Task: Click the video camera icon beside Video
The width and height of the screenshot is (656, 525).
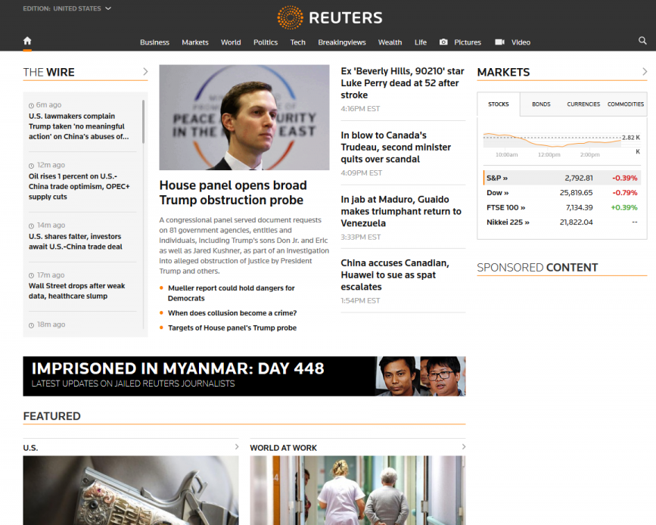Action: [499, 42]
